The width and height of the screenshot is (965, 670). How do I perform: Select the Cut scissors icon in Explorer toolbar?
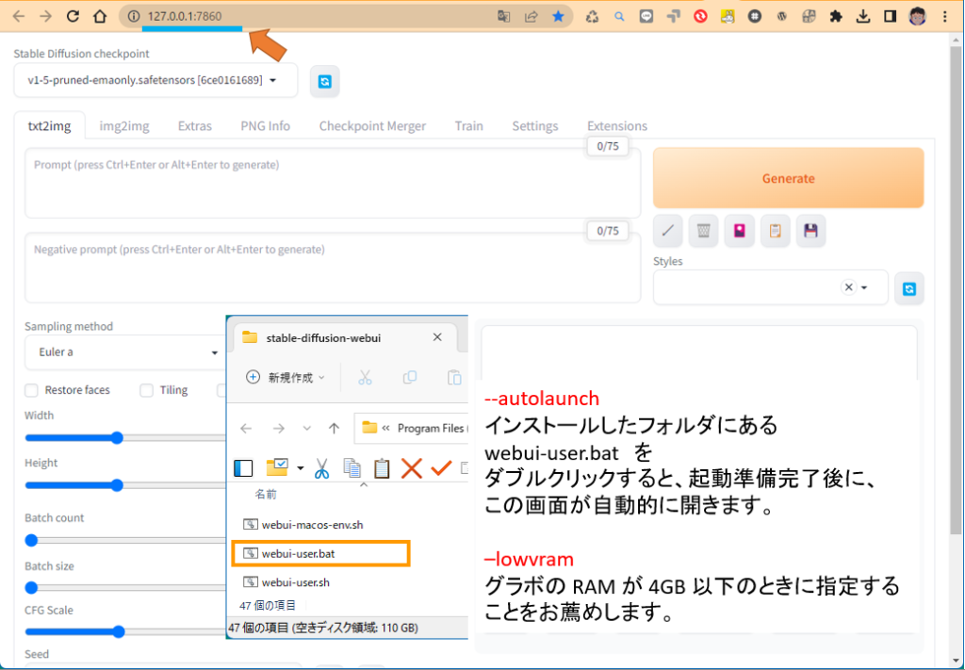pos(319,467)
